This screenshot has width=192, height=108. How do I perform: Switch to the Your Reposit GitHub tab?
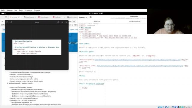[x=30, y=17]
